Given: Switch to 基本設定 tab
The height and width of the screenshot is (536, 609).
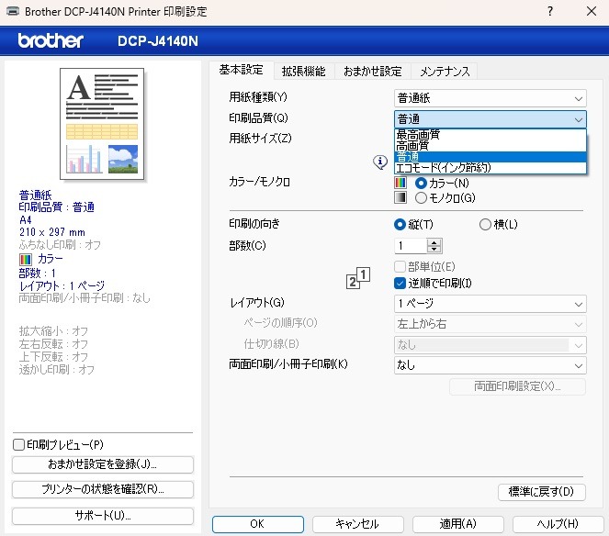Looking at the screenshot, I should click(x=242, y=71).
